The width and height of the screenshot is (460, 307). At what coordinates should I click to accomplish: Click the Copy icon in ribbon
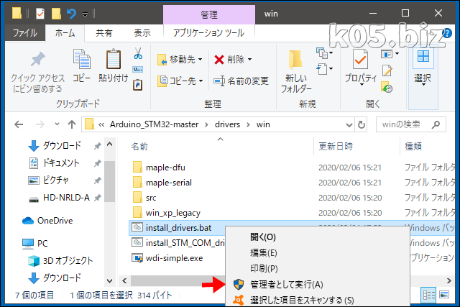(x=81, y=59)
